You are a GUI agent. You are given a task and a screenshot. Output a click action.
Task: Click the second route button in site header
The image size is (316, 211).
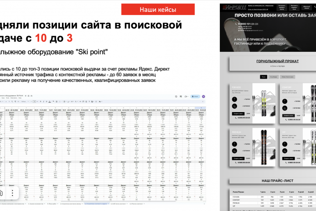pyautogui.click(x=294, y=7)
